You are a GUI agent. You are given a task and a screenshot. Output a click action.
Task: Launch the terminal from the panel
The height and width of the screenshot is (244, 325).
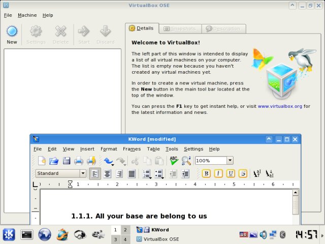point(27,235)
